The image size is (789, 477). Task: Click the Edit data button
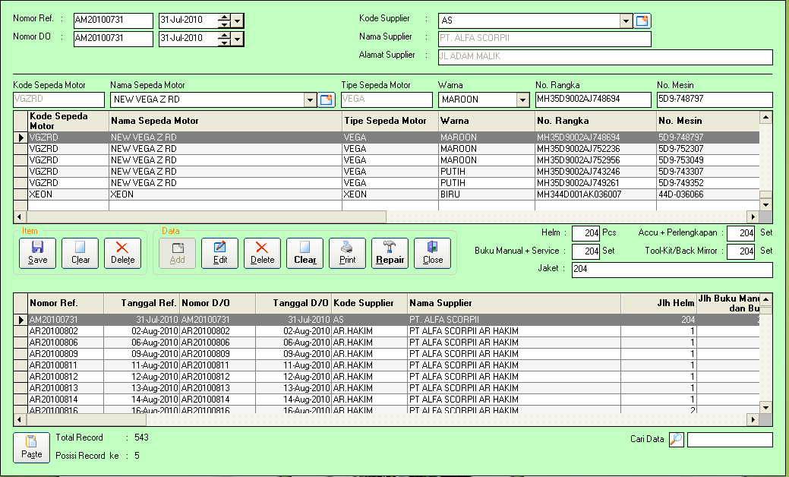[219, 252]
